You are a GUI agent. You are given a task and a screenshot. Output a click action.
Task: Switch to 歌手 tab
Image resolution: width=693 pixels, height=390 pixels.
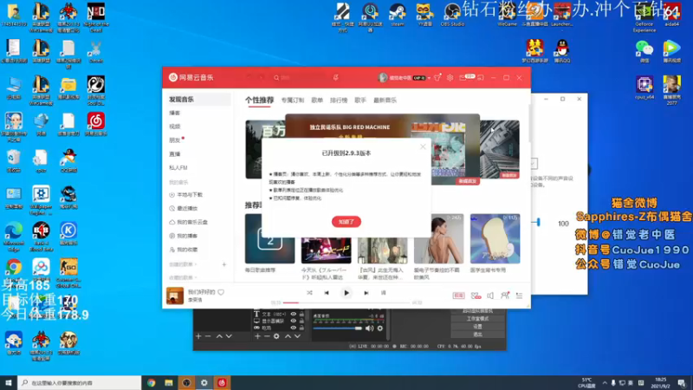pos(360,101)
